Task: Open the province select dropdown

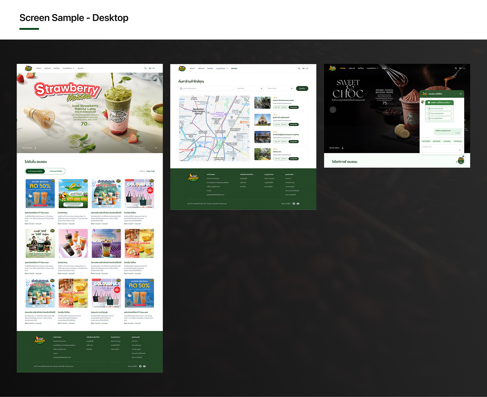Action: (x=250, y=88)
